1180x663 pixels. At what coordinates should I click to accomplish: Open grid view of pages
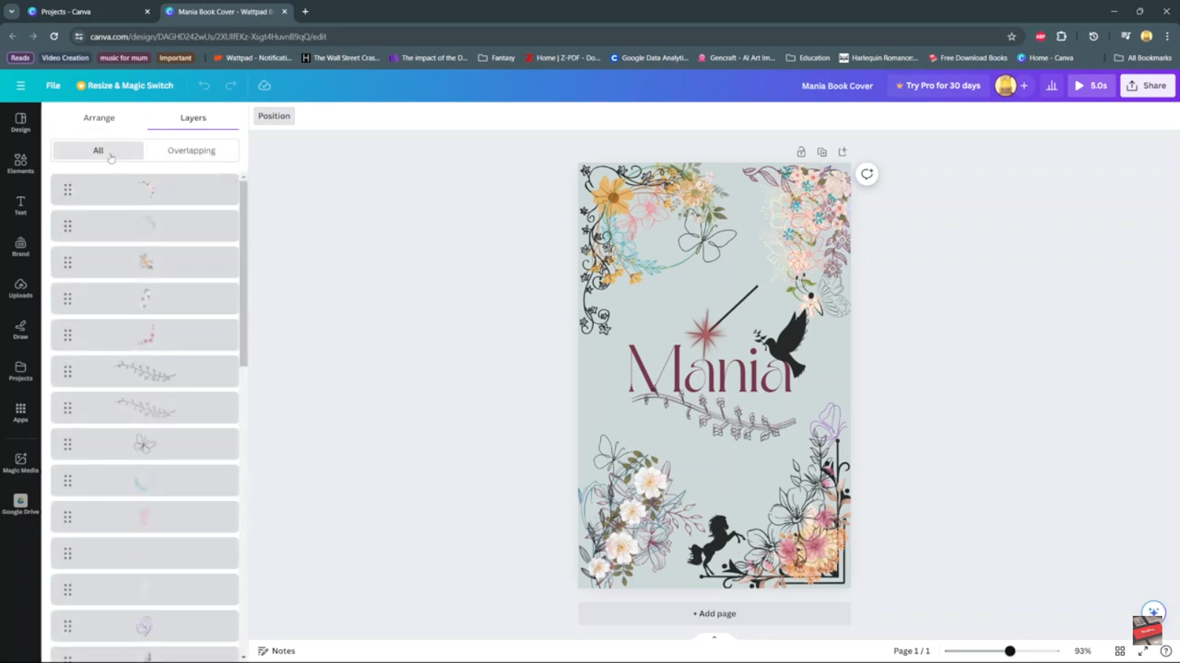click(x=1120, y=651)
